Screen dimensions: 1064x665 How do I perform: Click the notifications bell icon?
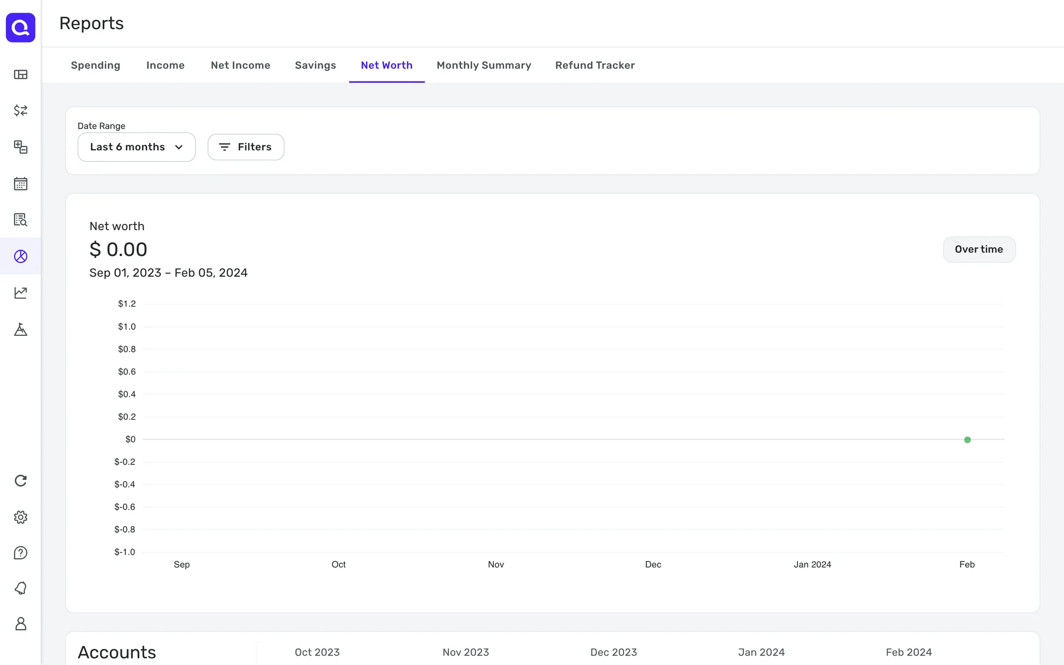(21, 588)
